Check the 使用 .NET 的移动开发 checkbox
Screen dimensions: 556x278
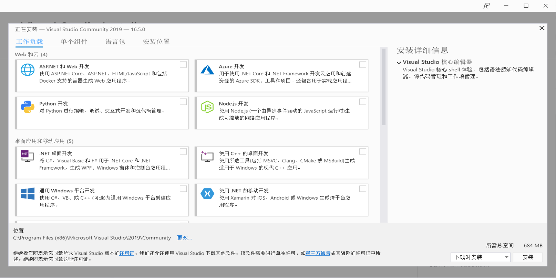[x=363, y=189]
